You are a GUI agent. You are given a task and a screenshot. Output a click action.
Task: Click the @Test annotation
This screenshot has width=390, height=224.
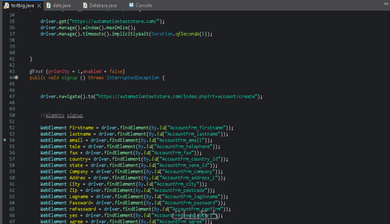pyautogui.click(x=36, y=71)
